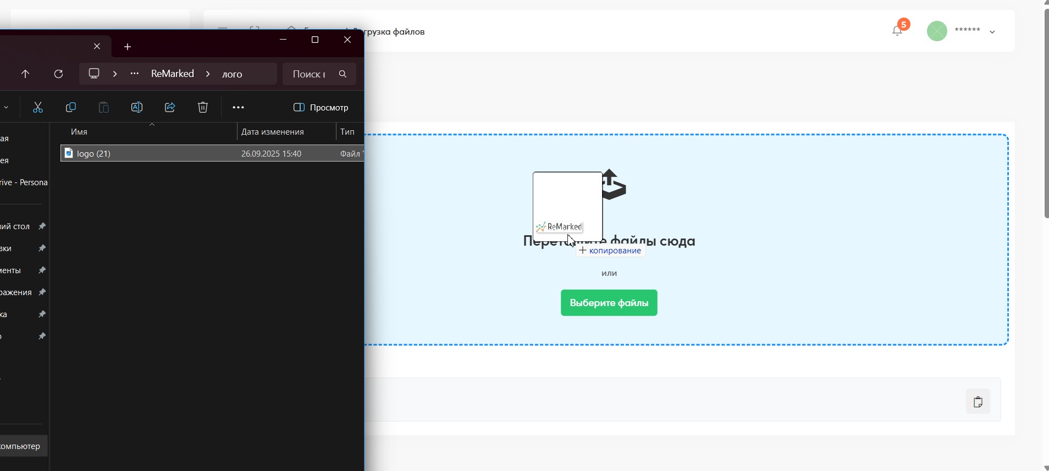Open the 'менты' pinned sidebar folder
The image size is (1049, 471).
[11, 270]
